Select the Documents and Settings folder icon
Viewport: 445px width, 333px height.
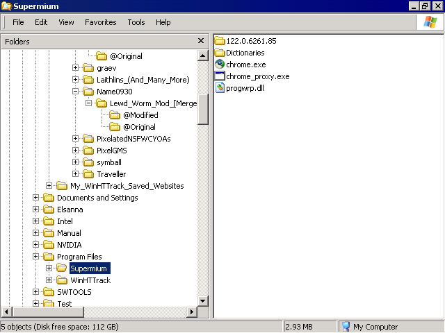coord(49,198)
